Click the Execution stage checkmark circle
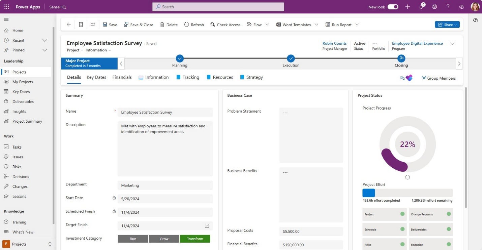The height and width of the screenshot is (250, 482). click(291, 58)
